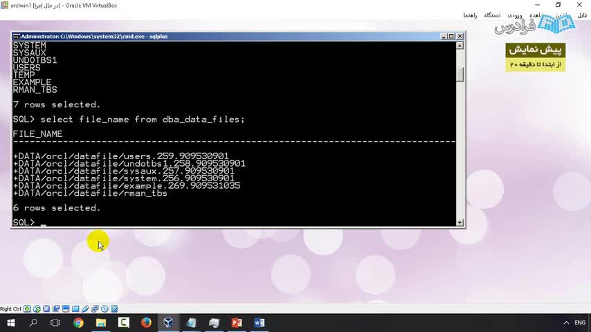Image resolution: width=591 pixels, height=332 pixels.
Task: Open the دستگاه (Devices) menu
Action: 492,15
